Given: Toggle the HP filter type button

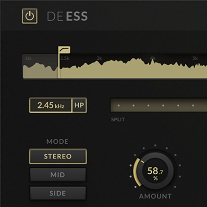Looking at the screenshot, I should 79,105.
